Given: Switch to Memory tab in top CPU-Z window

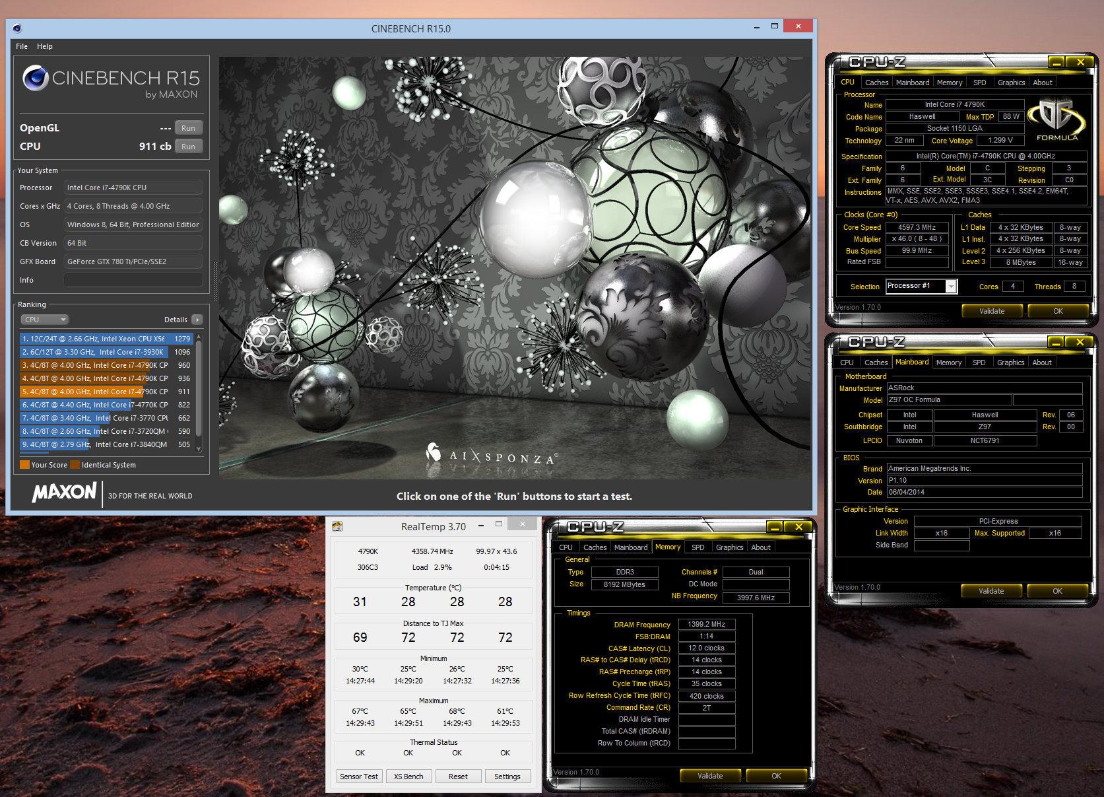Looking at the screenshot, I should click(950, 83).
